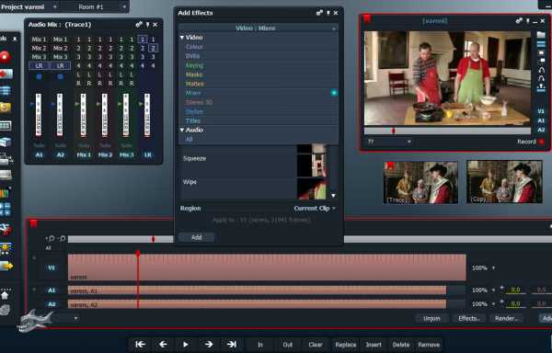Image resolution: width=552 pixels, height=353 pixels.
Task: Select the Colour effects category
Action: [x=194, y=46]
